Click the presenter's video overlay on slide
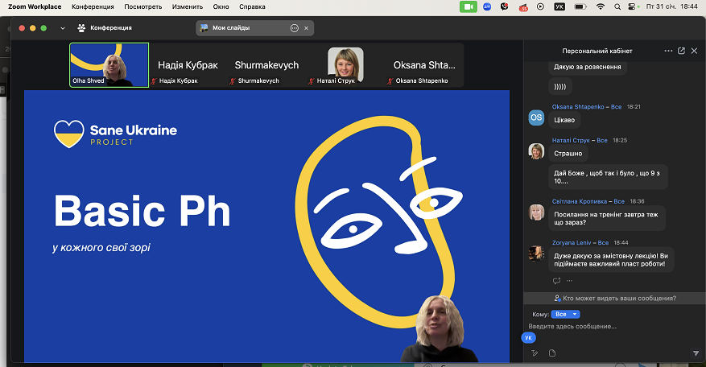 (439, 328)
